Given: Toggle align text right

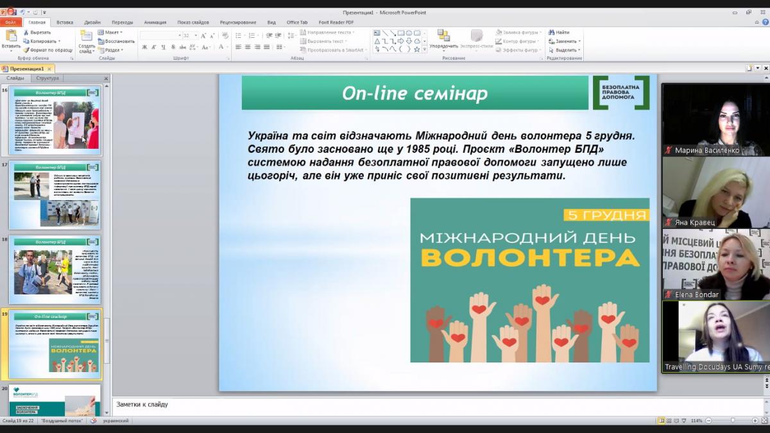Looking at the screenshot, I should tap(257, 47).
